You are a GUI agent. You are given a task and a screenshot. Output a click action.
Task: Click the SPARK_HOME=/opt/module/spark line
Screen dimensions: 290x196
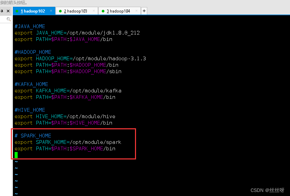[68, 142]
